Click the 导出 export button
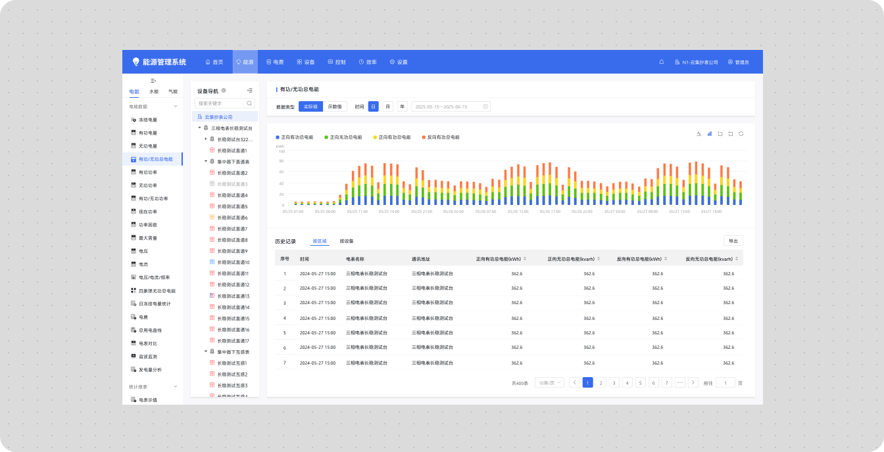 (733, 241)
